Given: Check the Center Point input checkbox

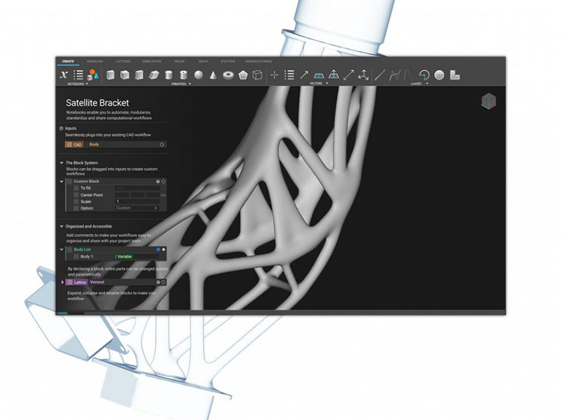Looking at the screenshot, I should point(75,195).
